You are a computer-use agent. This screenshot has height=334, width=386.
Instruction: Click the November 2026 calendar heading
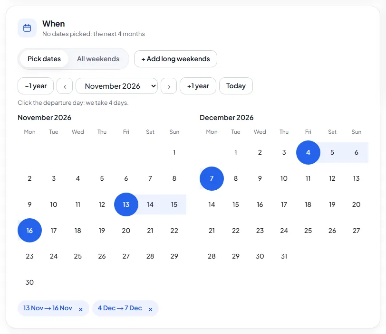tap(45, 118)
